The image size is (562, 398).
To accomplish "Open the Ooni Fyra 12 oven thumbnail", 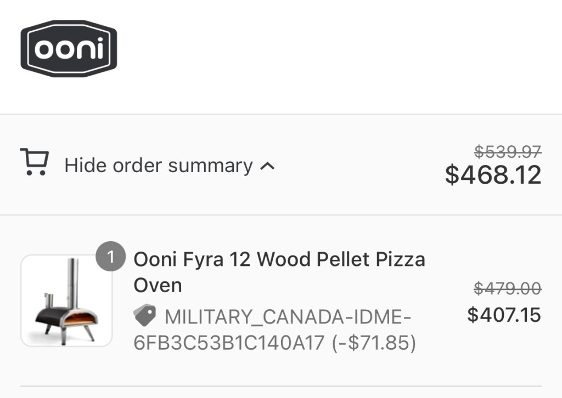I will (66, 300).
